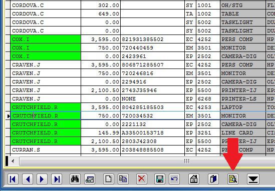Expand the black down-arrow button in toolbar

click(x=253, y=179)
